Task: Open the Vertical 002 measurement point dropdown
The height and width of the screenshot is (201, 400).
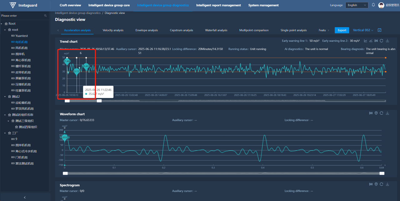Action: [363, 30]
